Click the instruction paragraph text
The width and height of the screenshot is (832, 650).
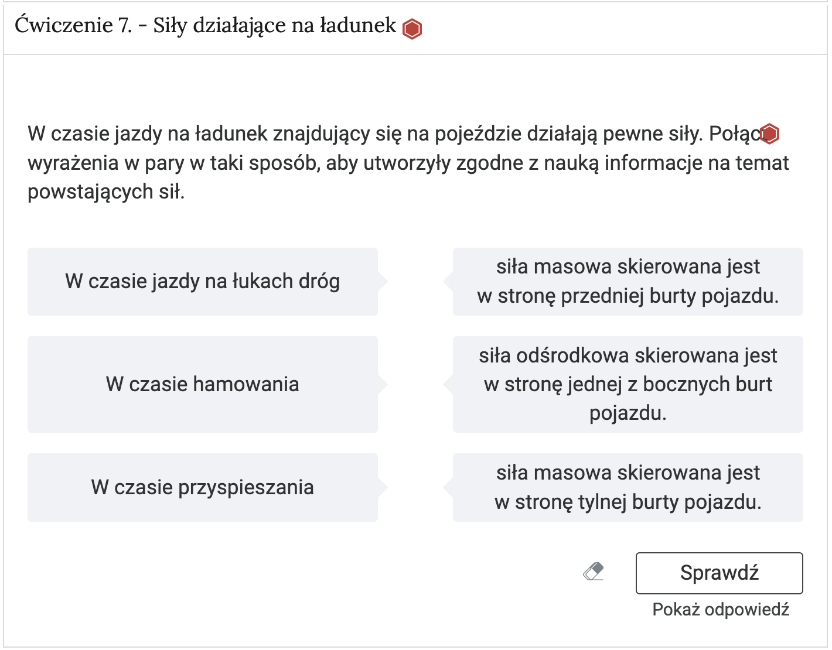352,162
